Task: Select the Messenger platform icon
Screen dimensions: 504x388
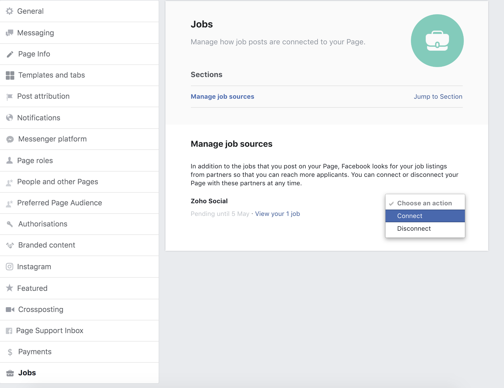Action: [10, 139]
